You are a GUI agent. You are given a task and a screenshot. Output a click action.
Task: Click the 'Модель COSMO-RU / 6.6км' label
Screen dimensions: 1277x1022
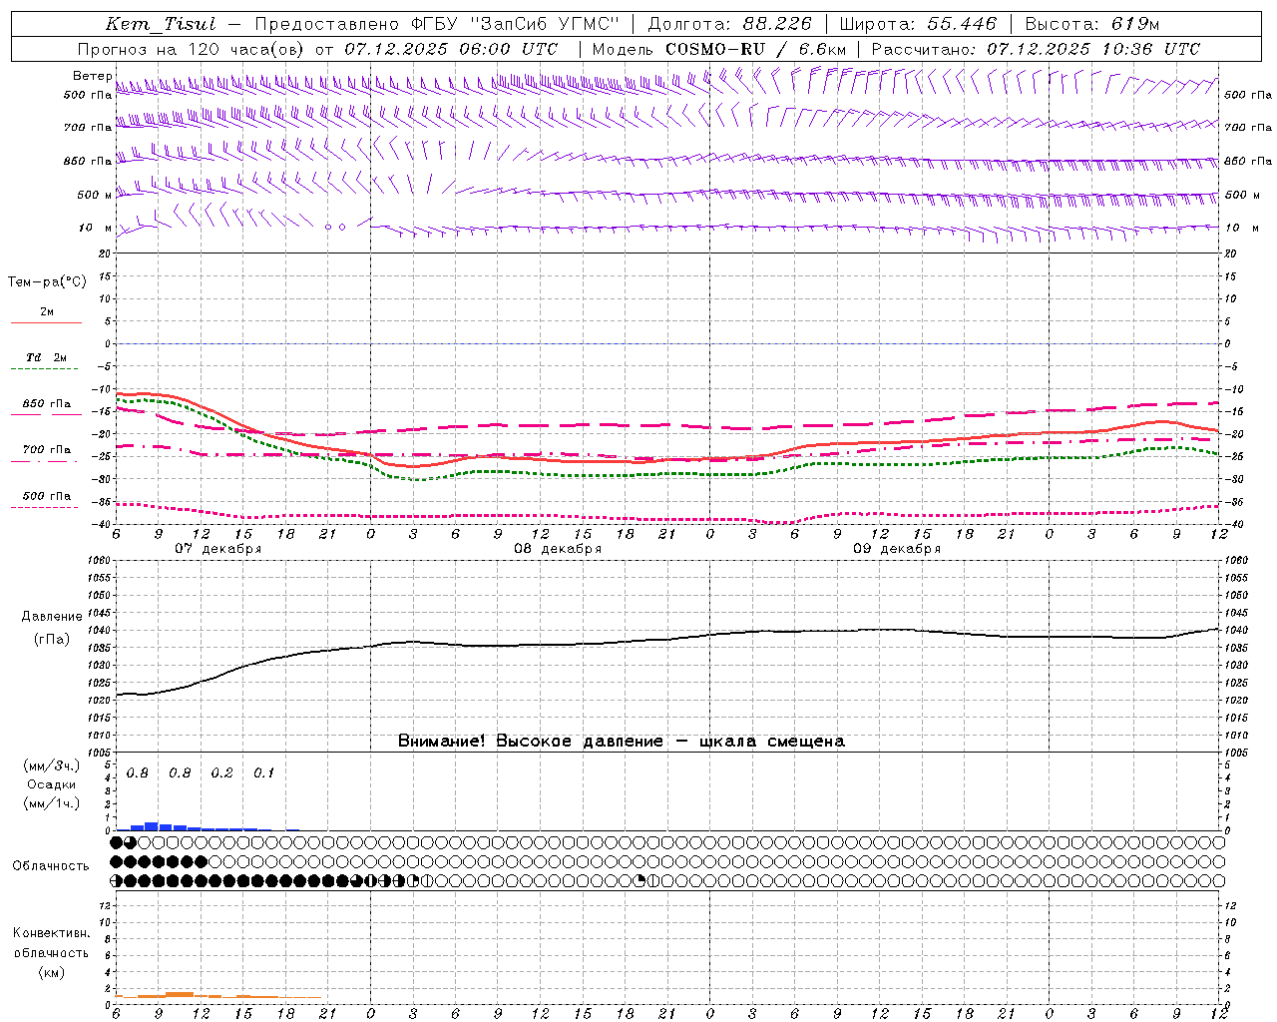tap(719, 49)
